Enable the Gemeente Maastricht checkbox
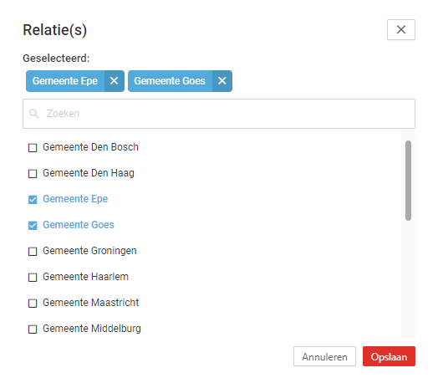This screenshot has width=438, height=383. click(33, 303)
